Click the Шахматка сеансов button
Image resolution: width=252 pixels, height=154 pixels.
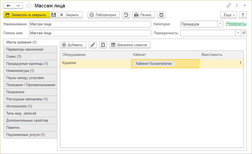[x=130, y=45]
